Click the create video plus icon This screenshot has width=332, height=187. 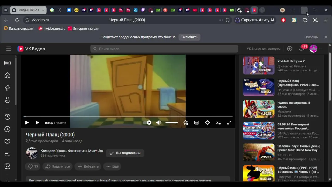click(x=289, y=49)
